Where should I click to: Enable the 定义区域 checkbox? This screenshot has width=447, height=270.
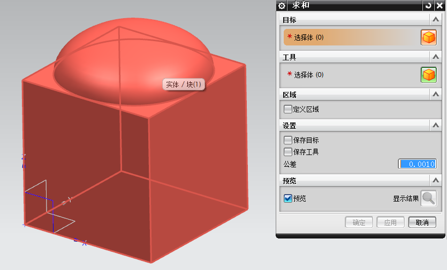pos(288,109)
